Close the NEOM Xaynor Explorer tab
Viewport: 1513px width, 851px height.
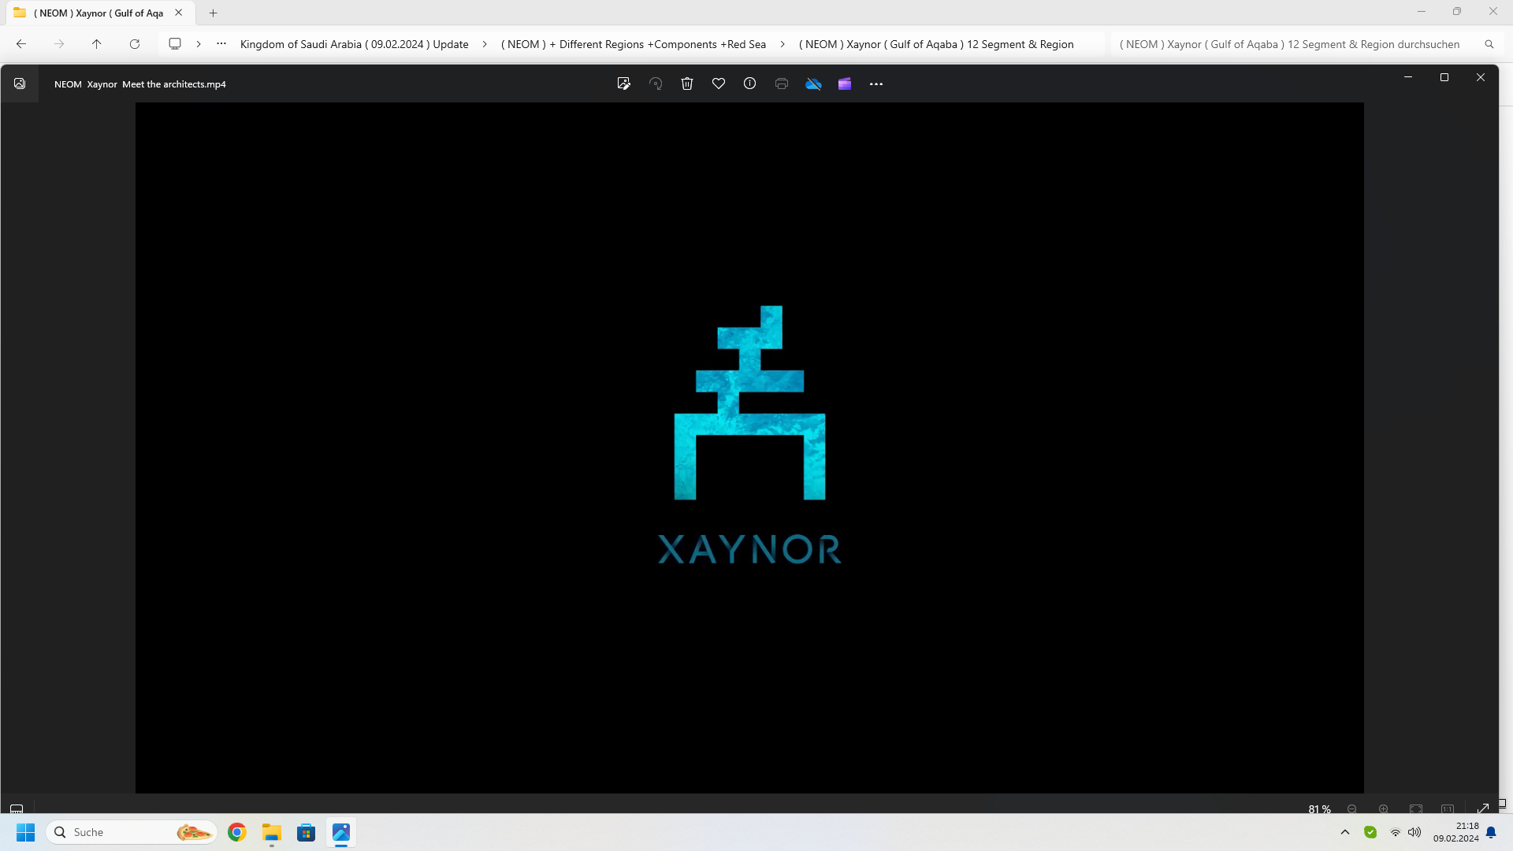tap(179, 13)
